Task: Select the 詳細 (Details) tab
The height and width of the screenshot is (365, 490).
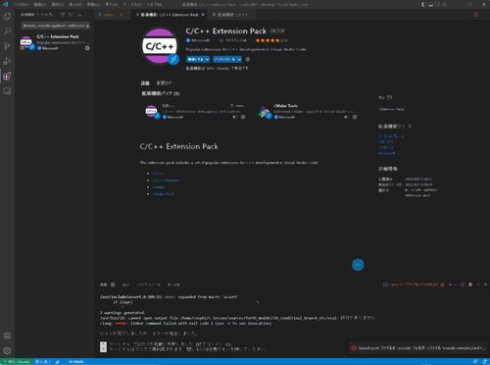Action: (145, 82)
